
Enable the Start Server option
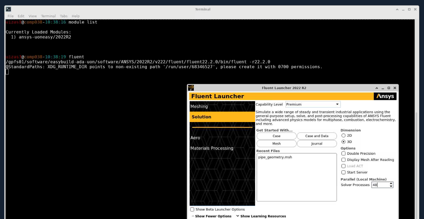point(343,172)
